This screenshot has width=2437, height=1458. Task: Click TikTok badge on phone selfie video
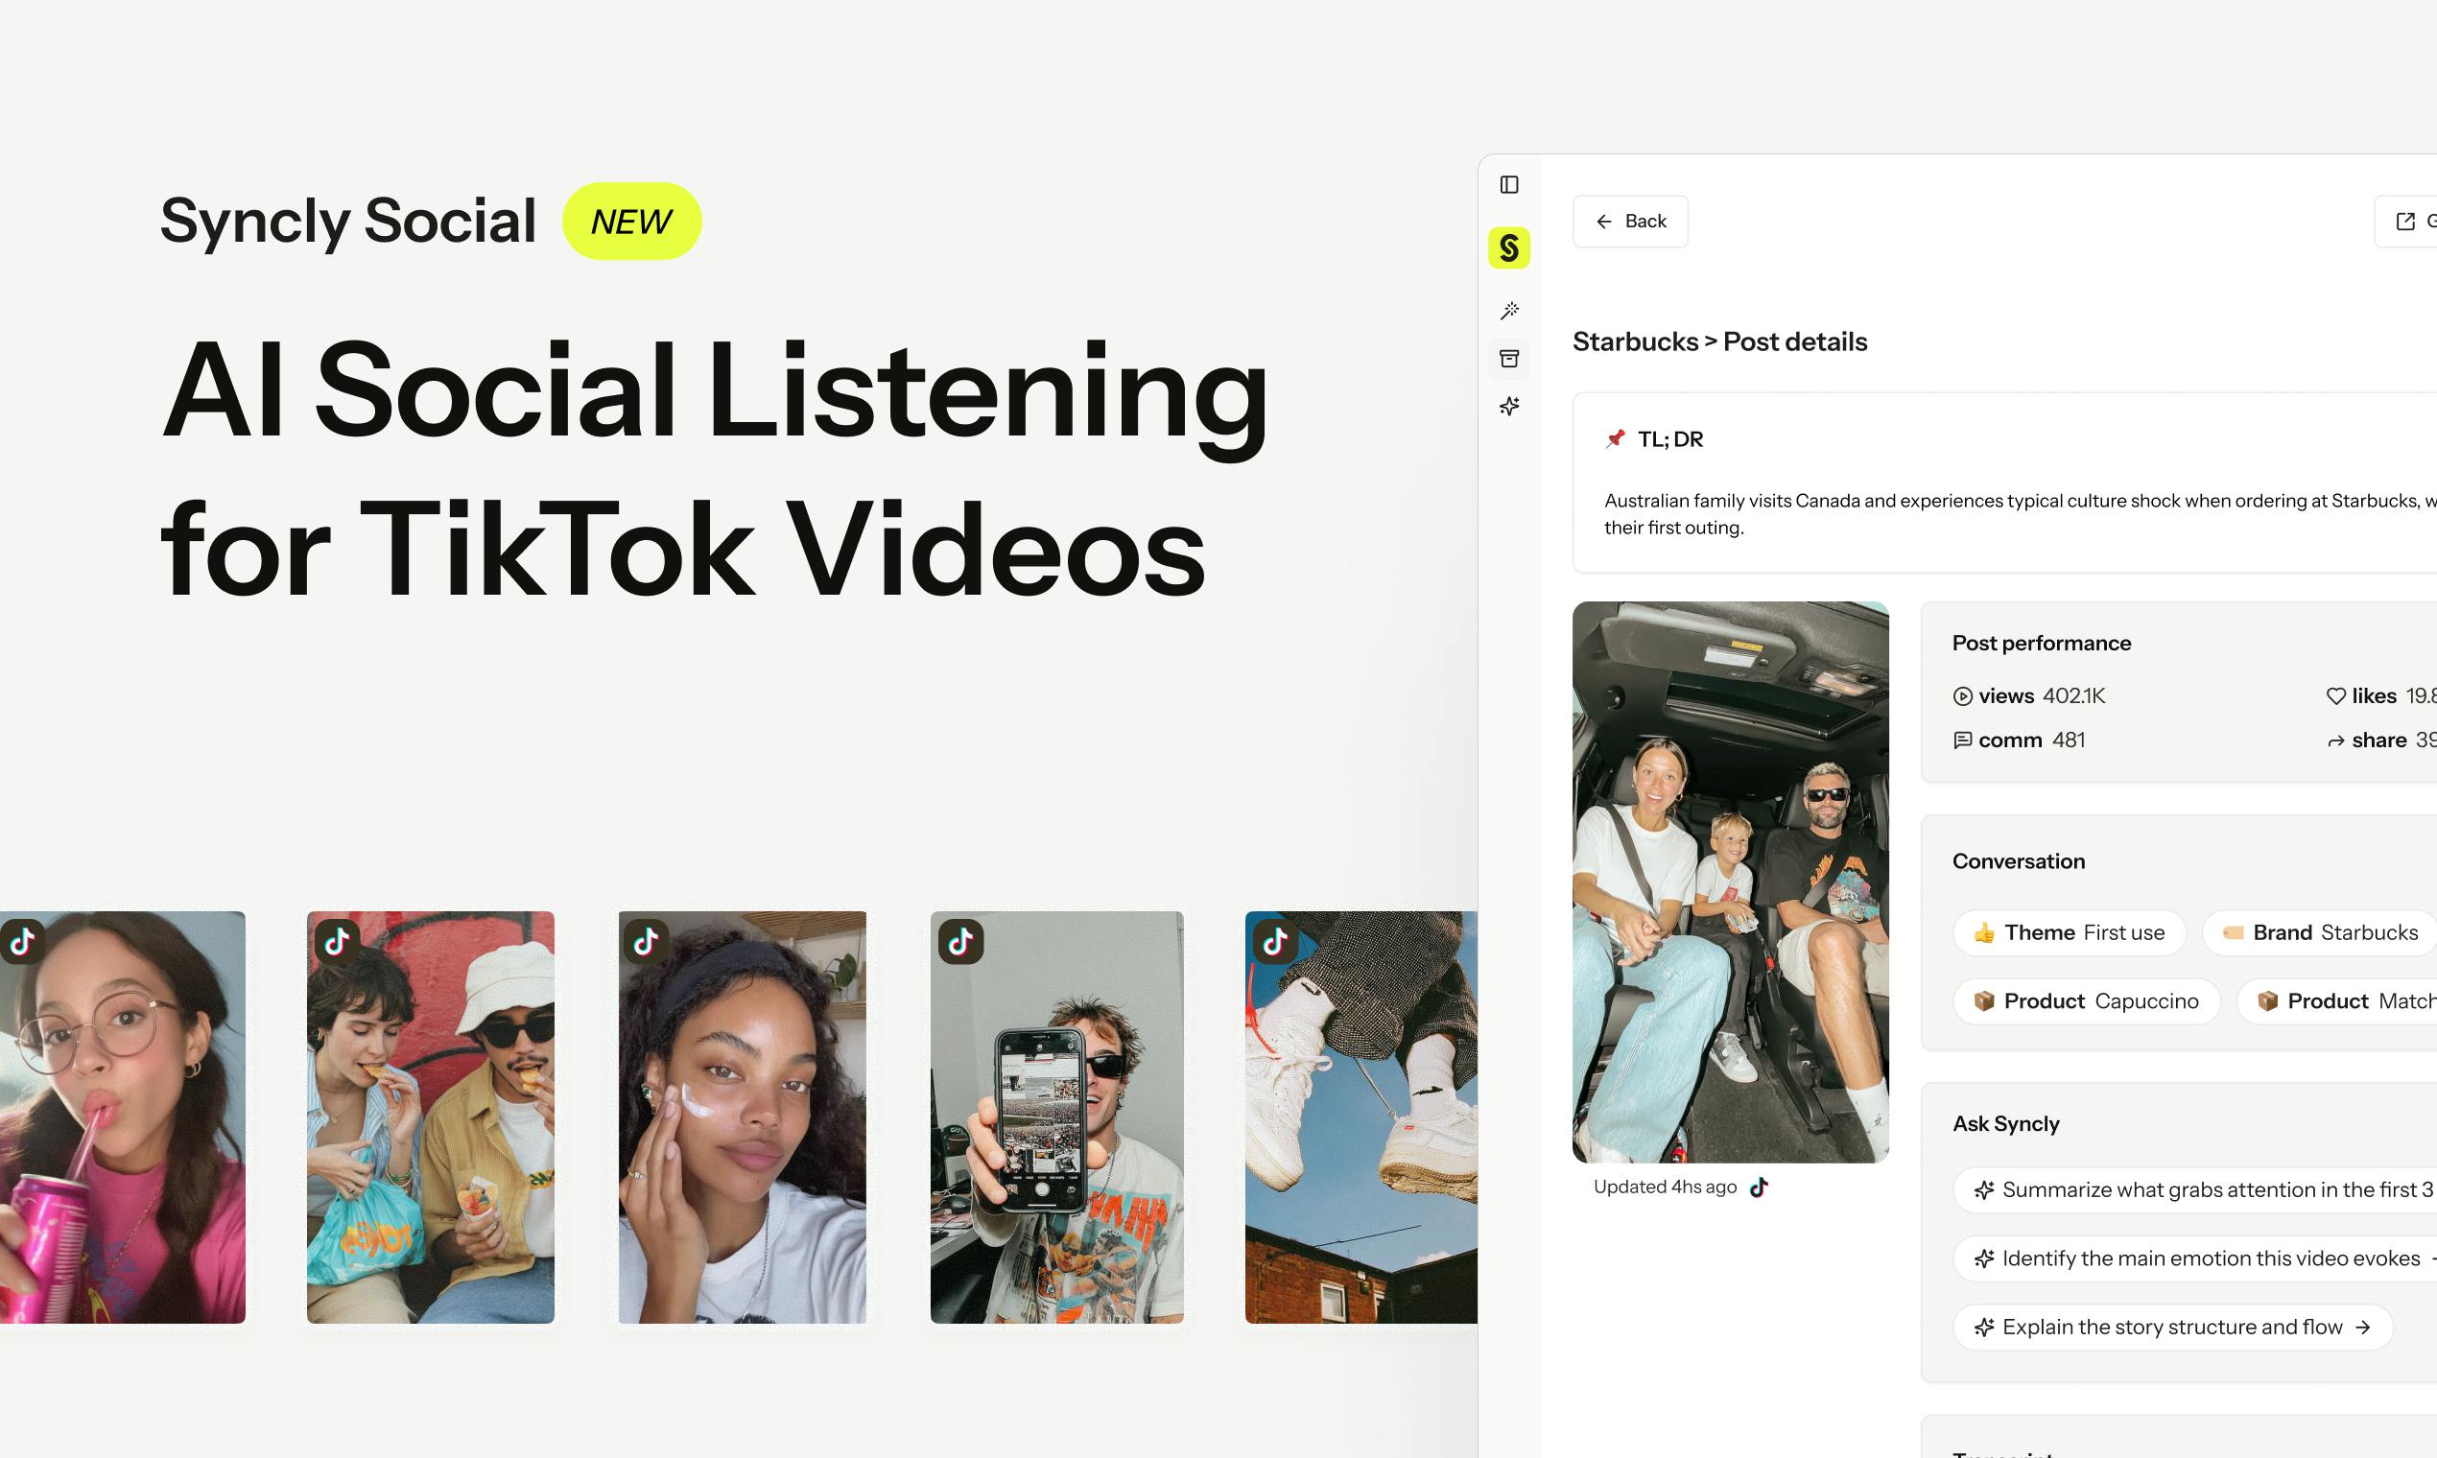click(961, 941)
